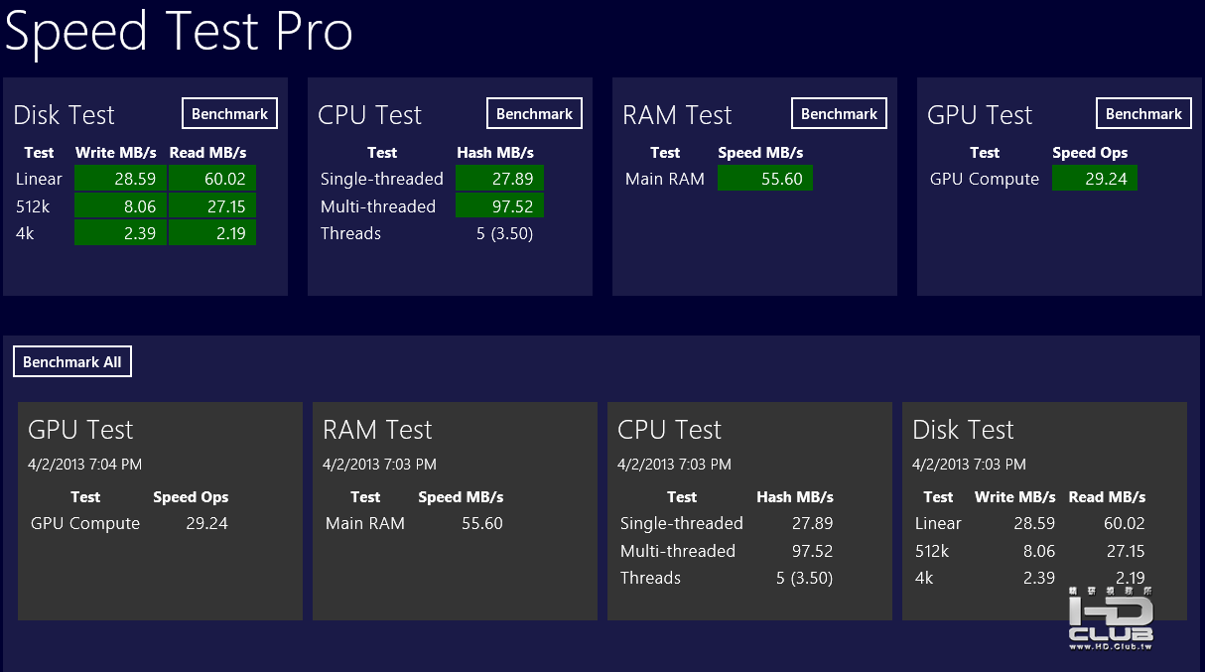The height and width of the screenshot is (672, 1205).
Task: Open the GPU Test history tile
Action: click(160, 511)
